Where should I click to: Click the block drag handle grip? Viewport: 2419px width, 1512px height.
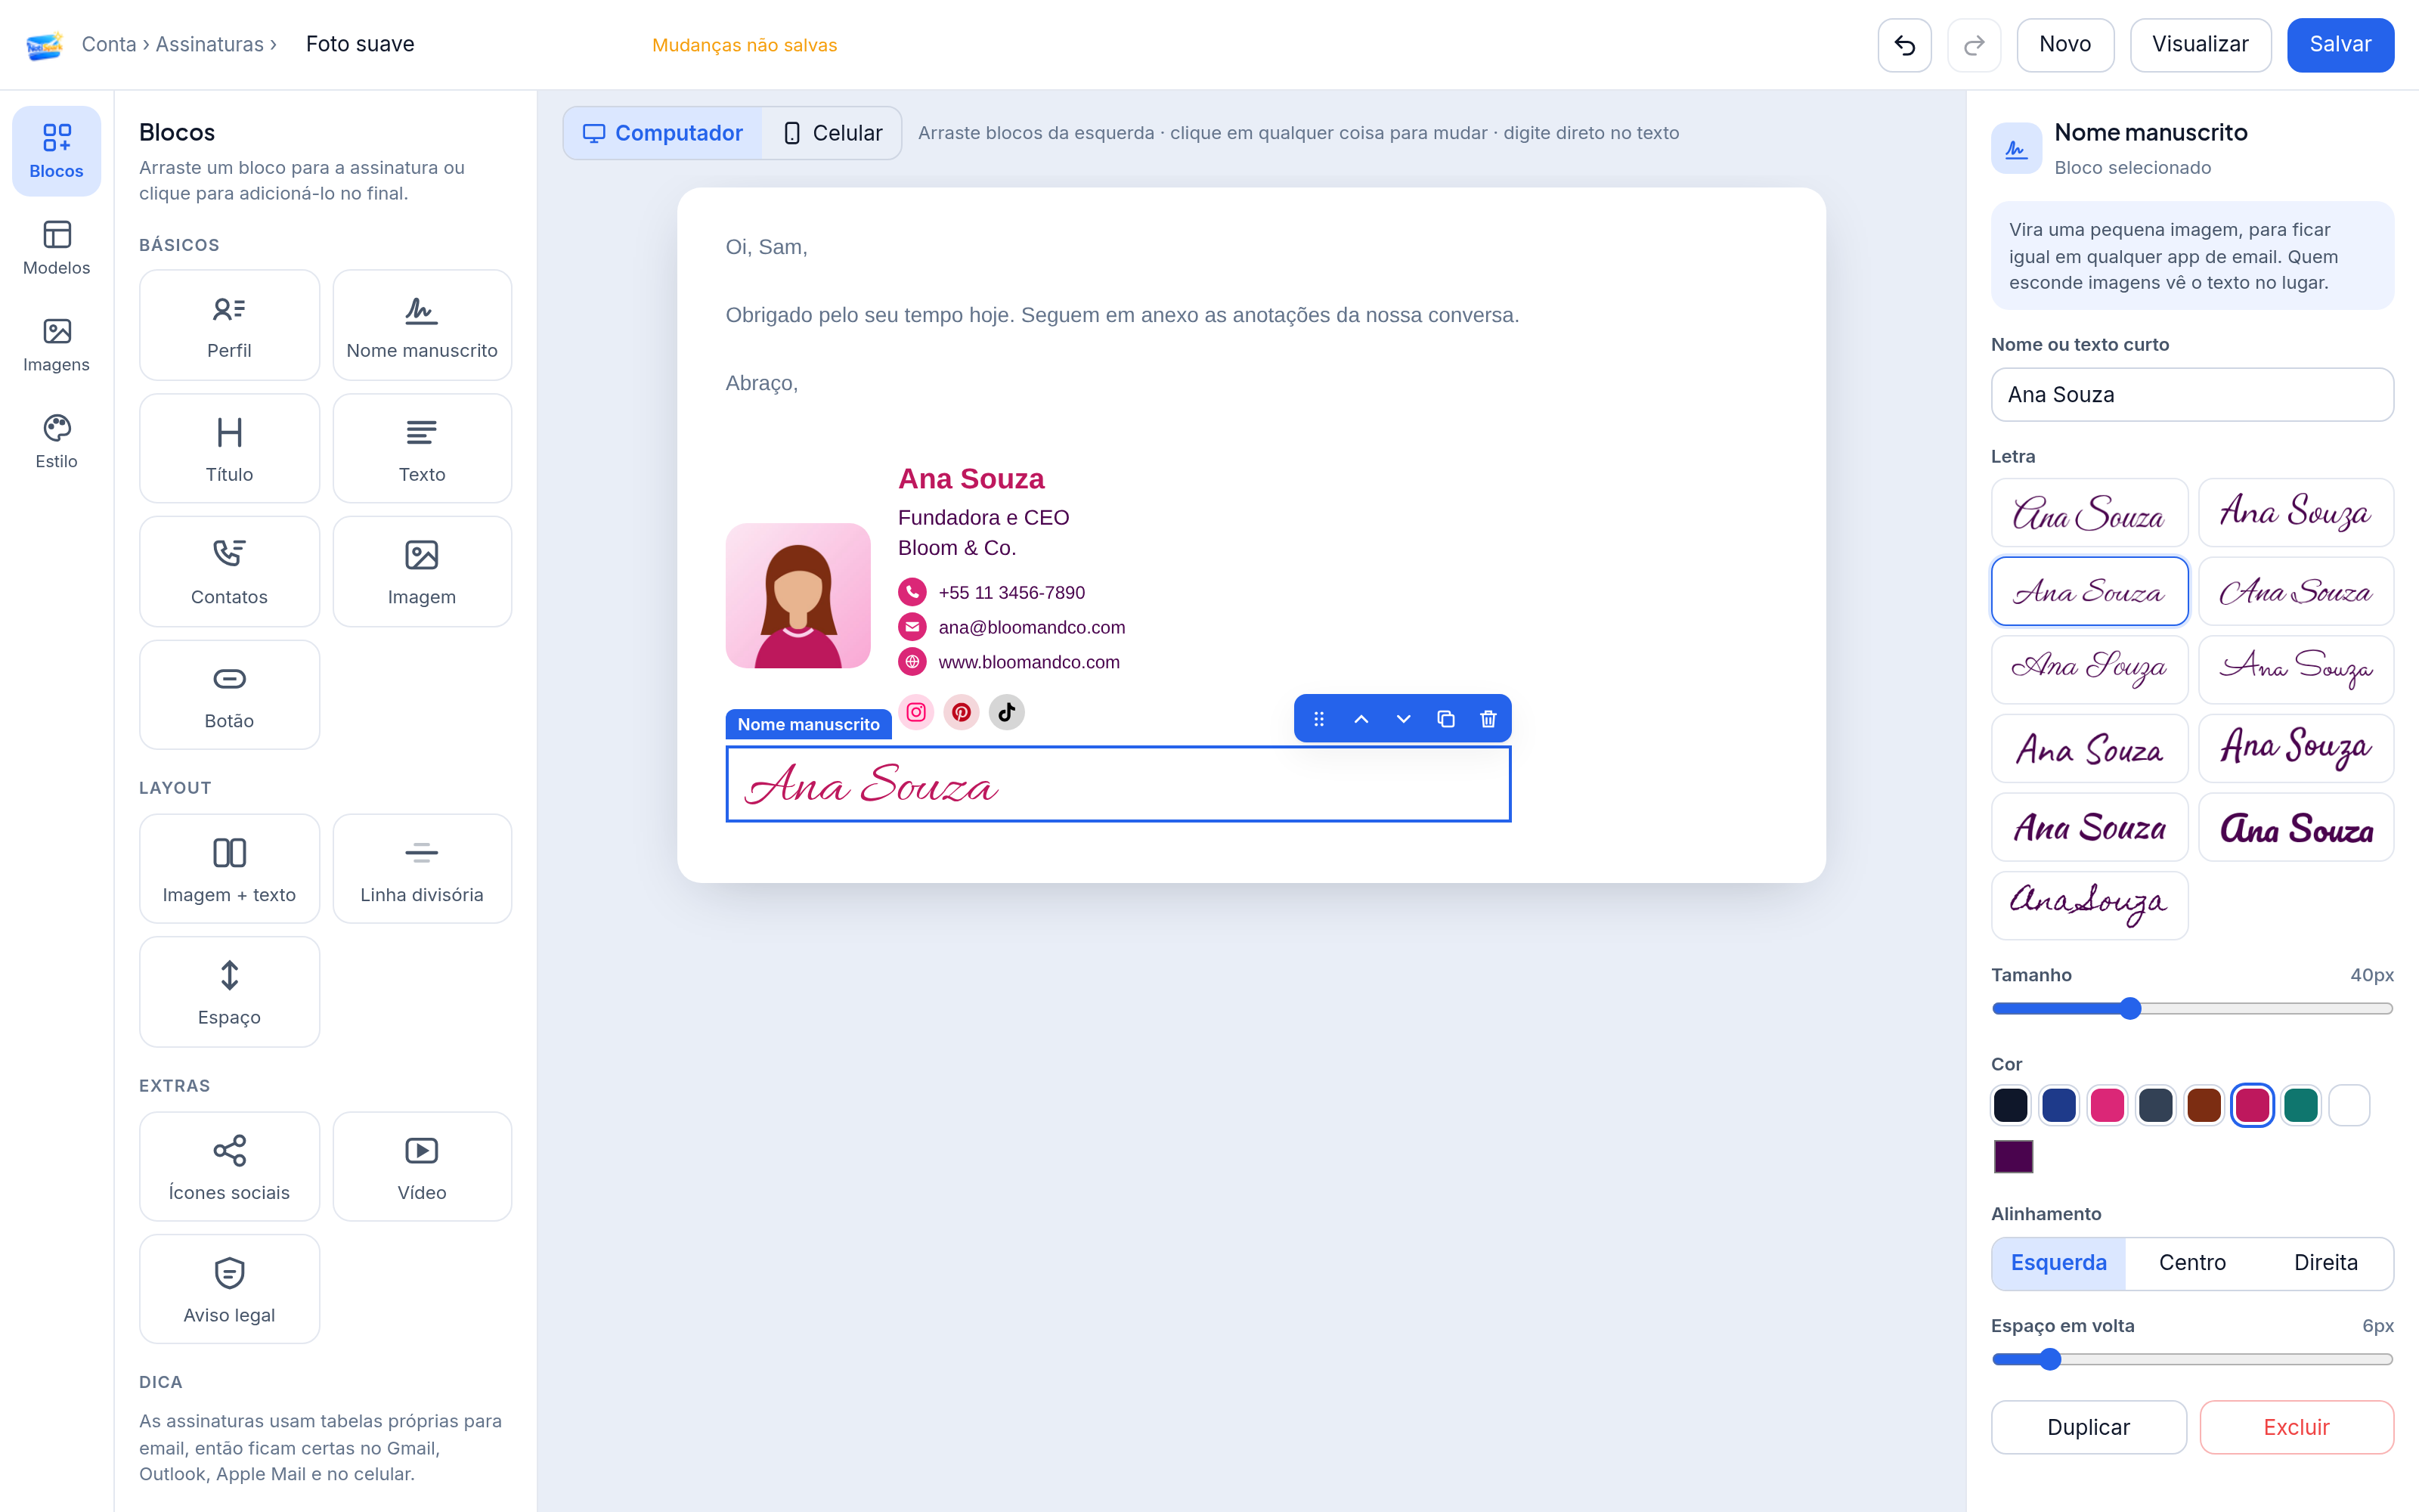(1318, 719)
